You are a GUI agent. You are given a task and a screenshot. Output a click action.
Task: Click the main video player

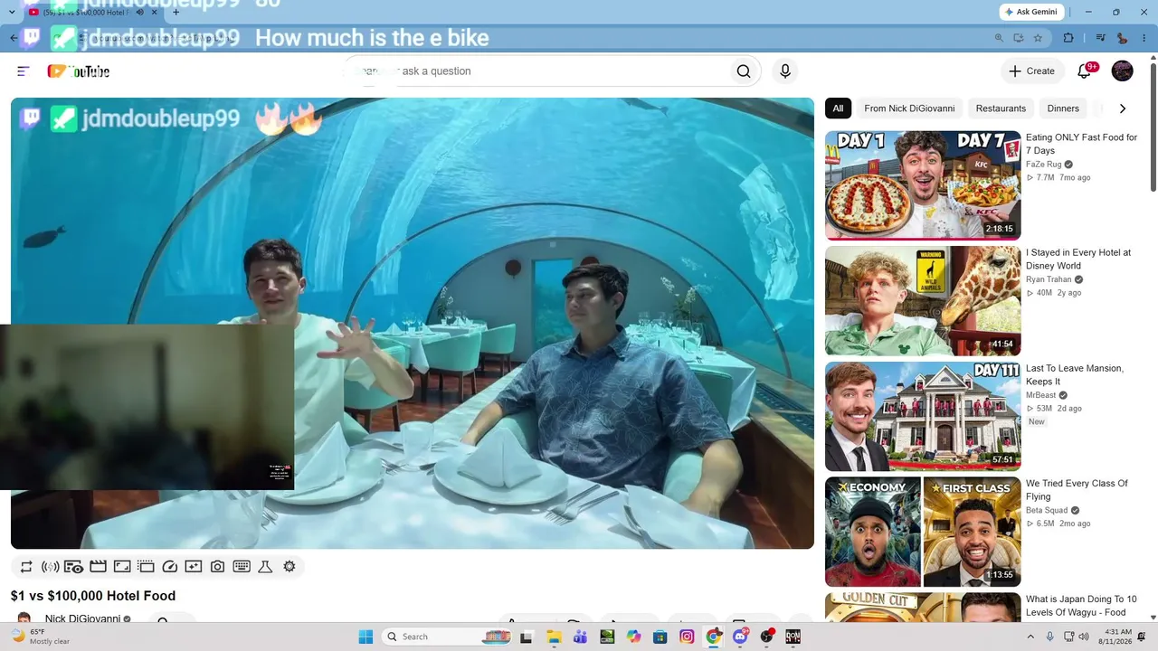tap(413, 323)
